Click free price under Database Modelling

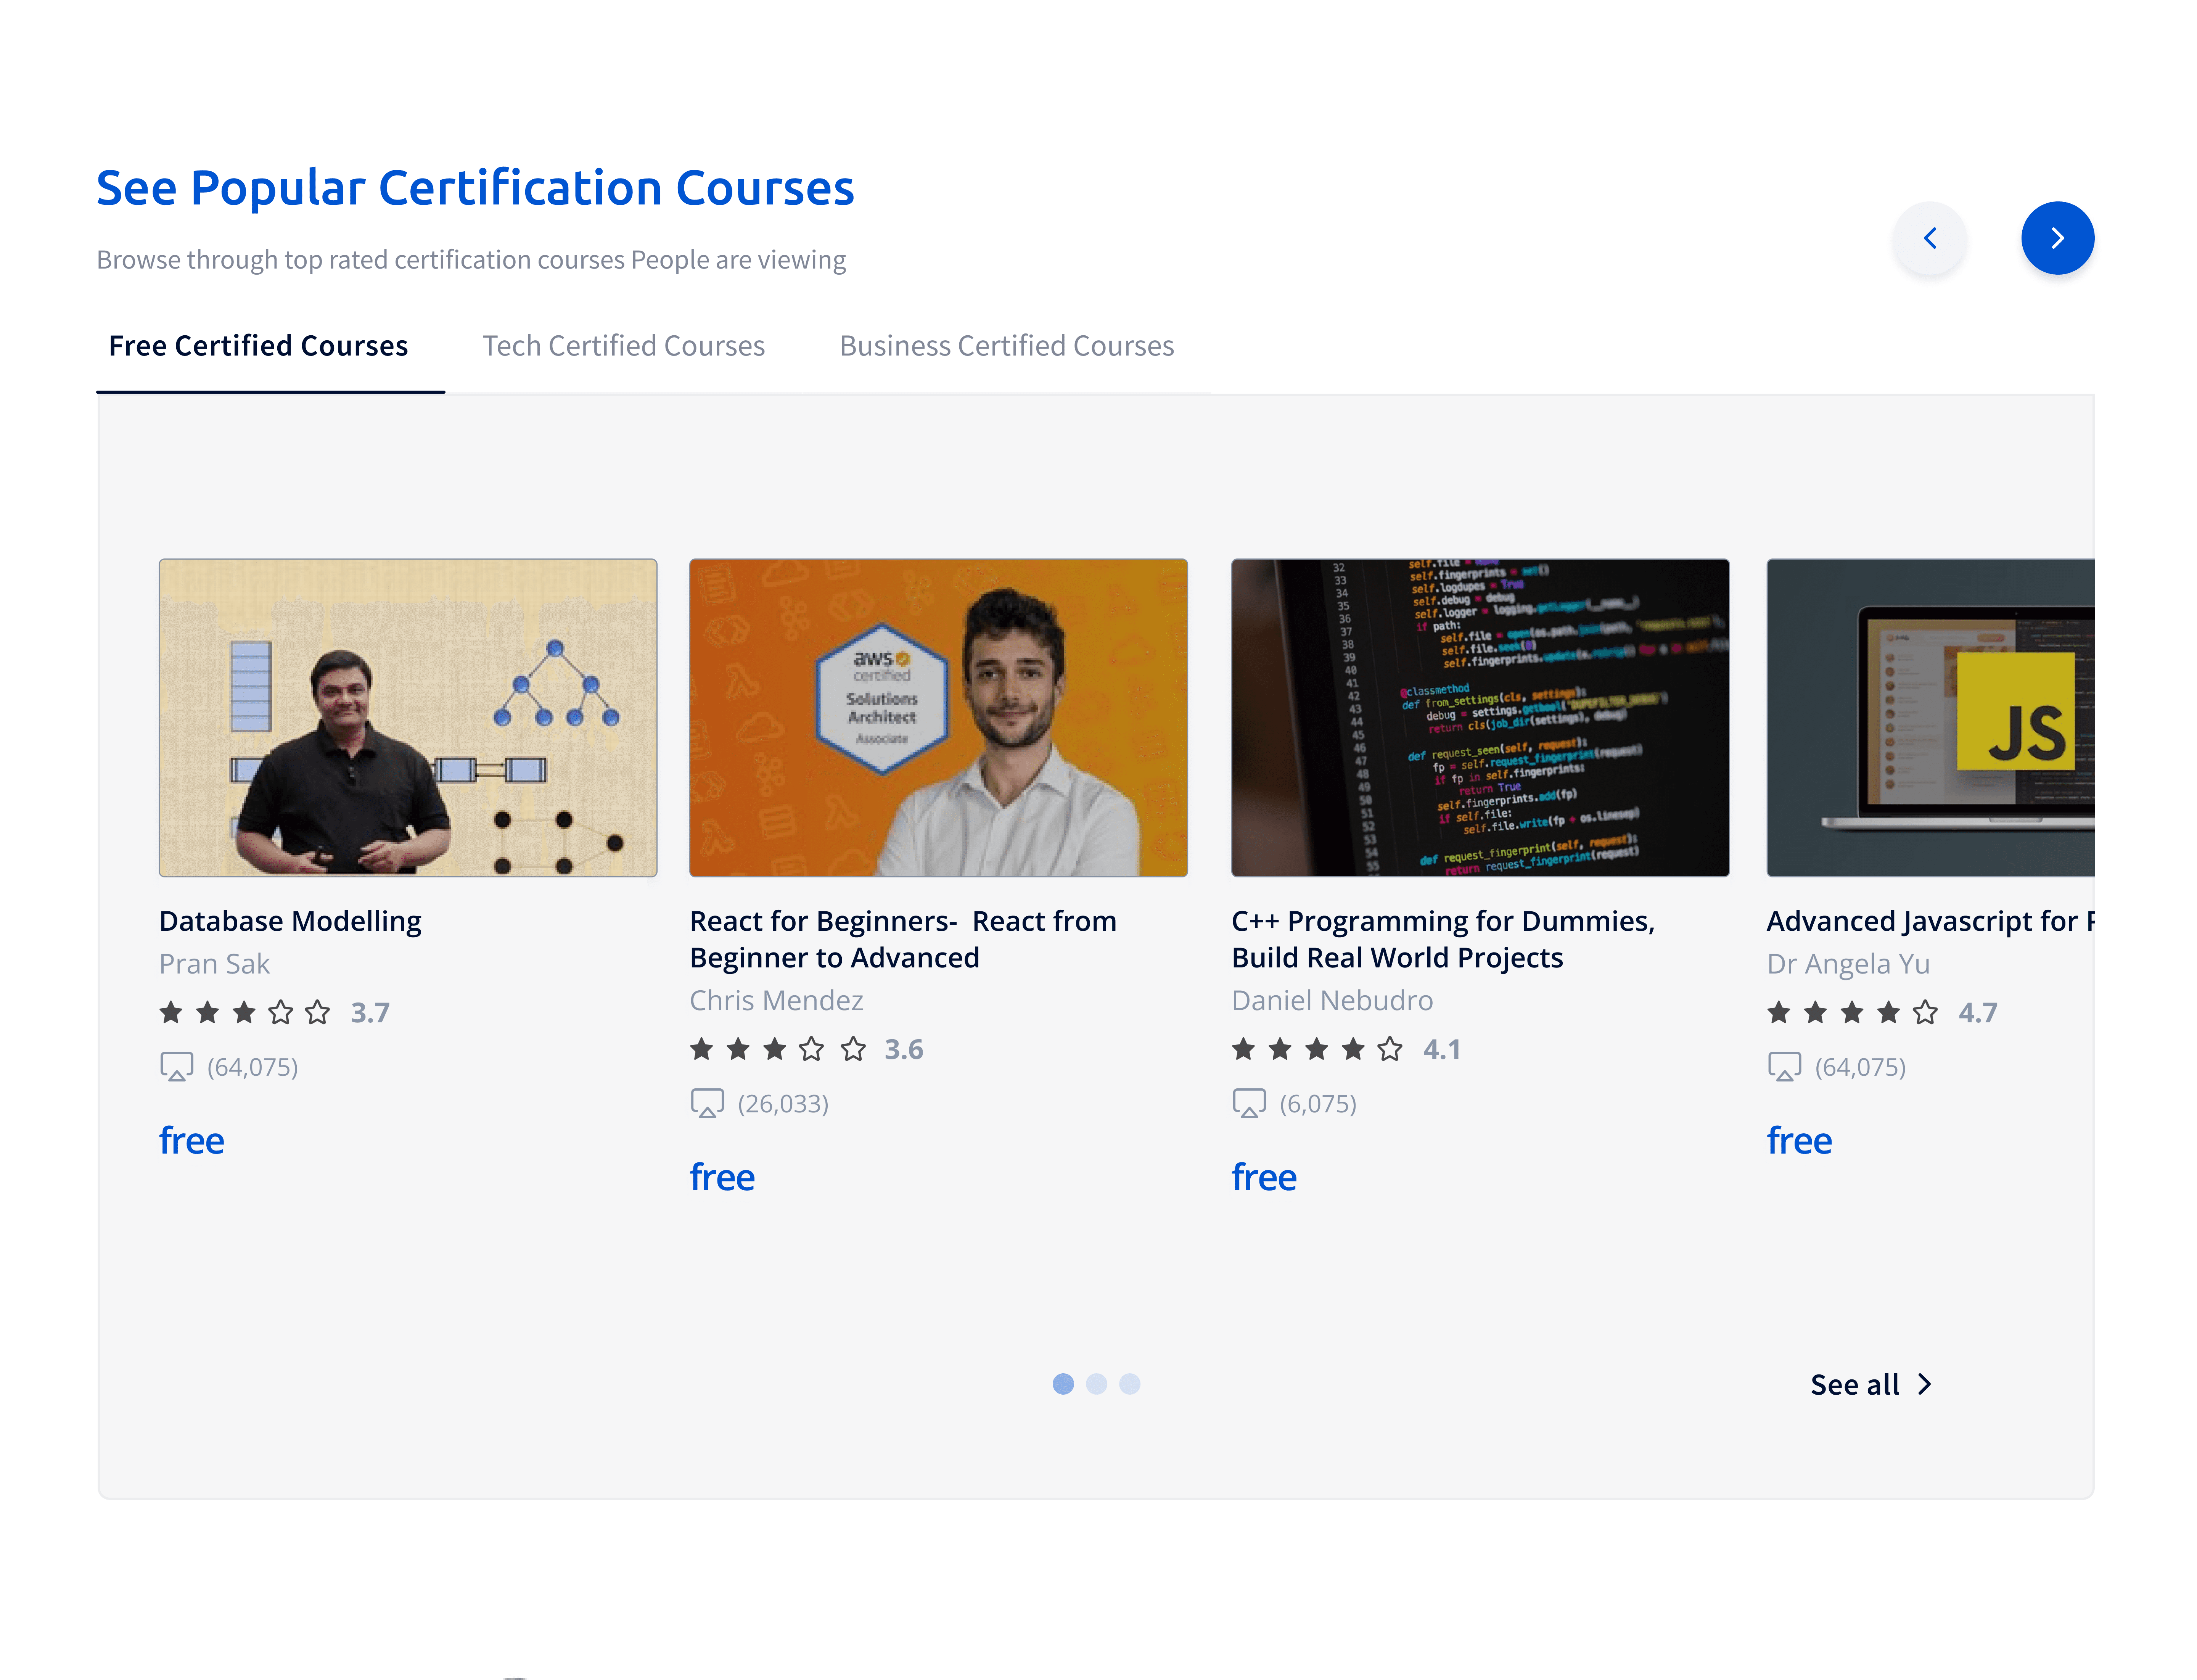(x=191, y=1141)
